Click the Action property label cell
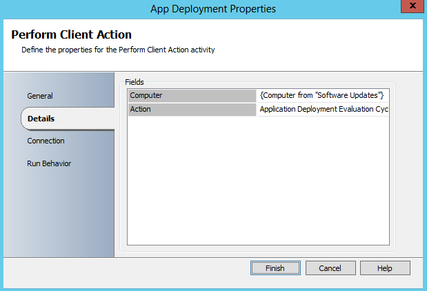427x291 pixels. [x=192, y=109]
